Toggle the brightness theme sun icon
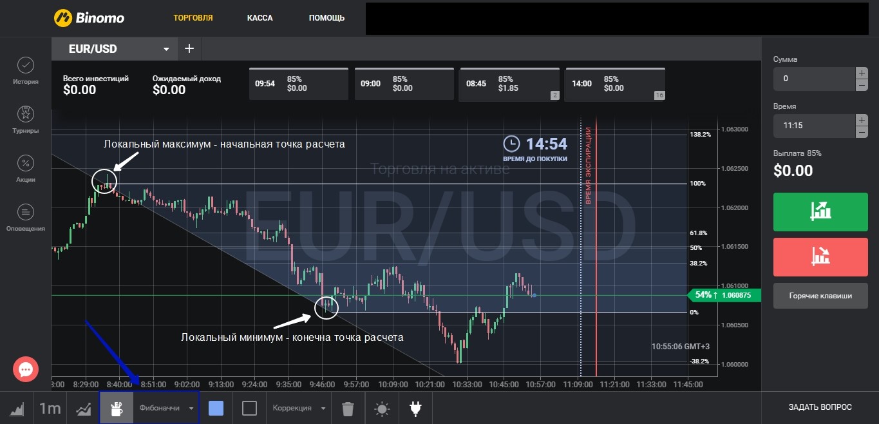 [383, 409]
